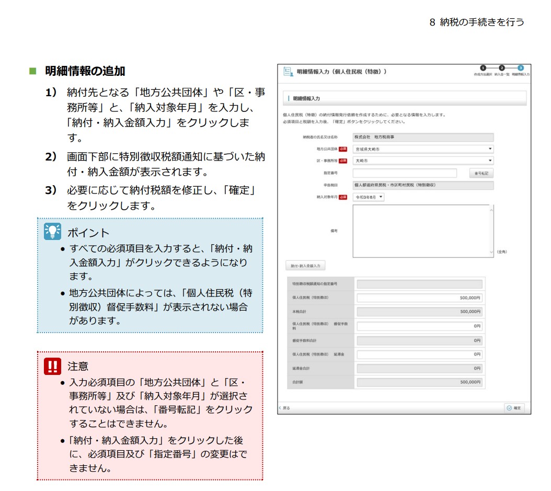
Task: Click the green square bullet beside 明細情報の追加
Action: [32, 71]
